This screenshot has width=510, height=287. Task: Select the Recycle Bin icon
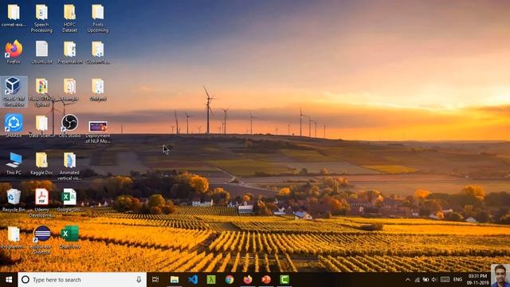(x=14, y=200)
